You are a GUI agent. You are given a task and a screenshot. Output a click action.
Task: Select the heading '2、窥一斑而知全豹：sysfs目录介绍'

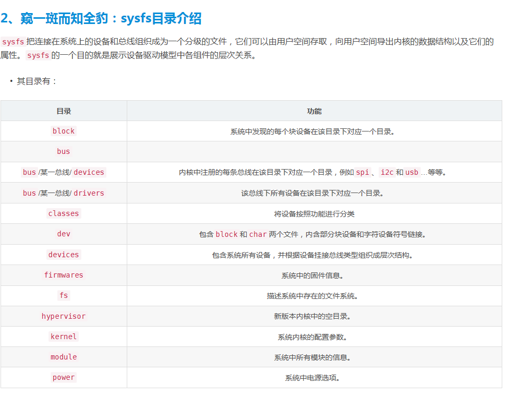coord(101,18)
